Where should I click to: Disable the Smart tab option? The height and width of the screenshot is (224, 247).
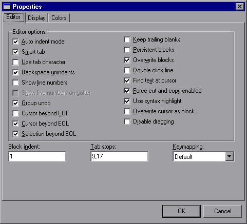tap(15, 52)
